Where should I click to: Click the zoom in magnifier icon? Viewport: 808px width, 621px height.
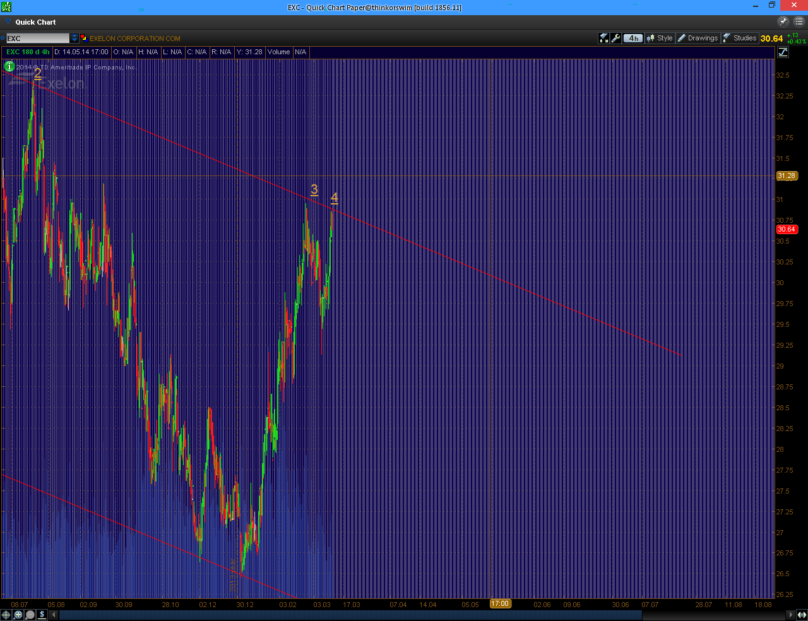(18, 615)
